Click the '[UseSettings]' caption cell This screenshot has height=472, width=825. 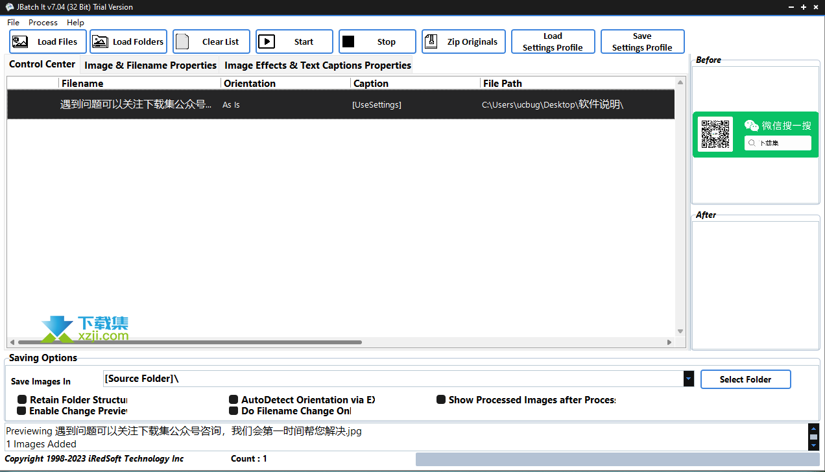(x=376, y=104)
